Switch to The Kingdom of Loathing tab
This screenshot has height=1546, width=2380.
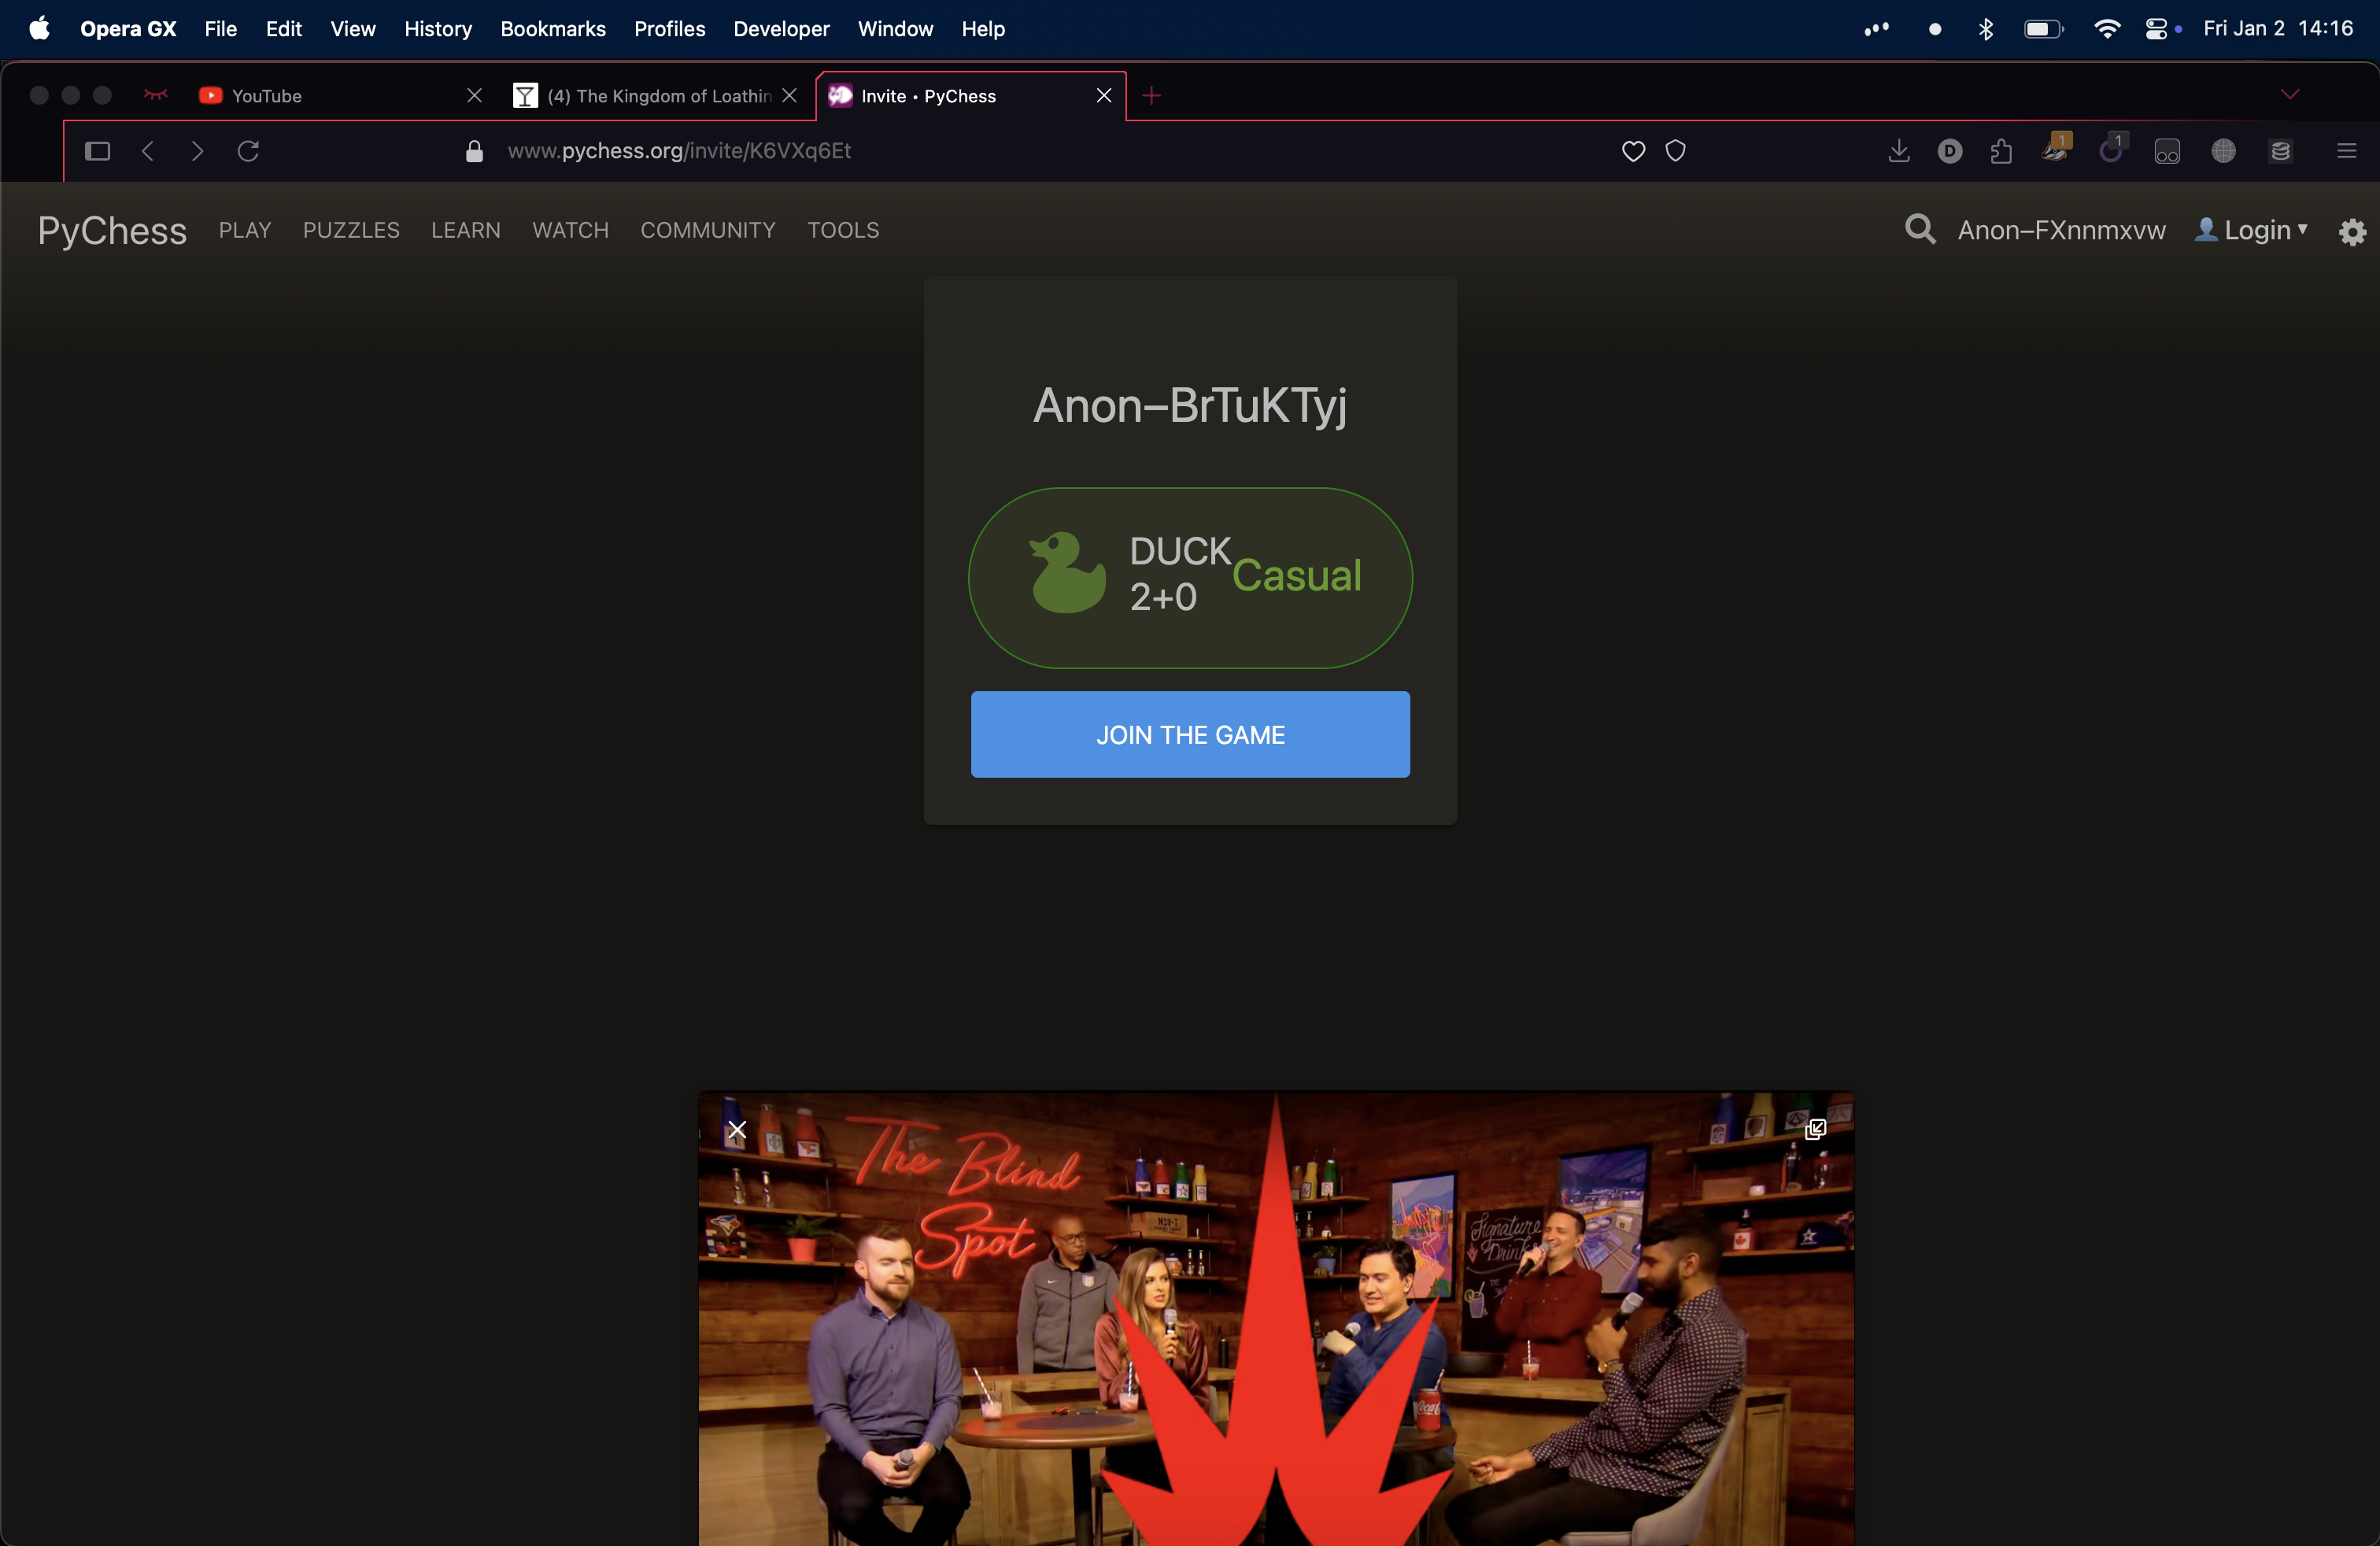659,96
